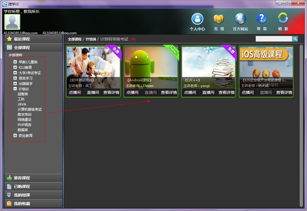Click the grid icon beside 全部课程
Image resolution: width=307 pixels, height=211 pixels.
click(x=9, y=47)
